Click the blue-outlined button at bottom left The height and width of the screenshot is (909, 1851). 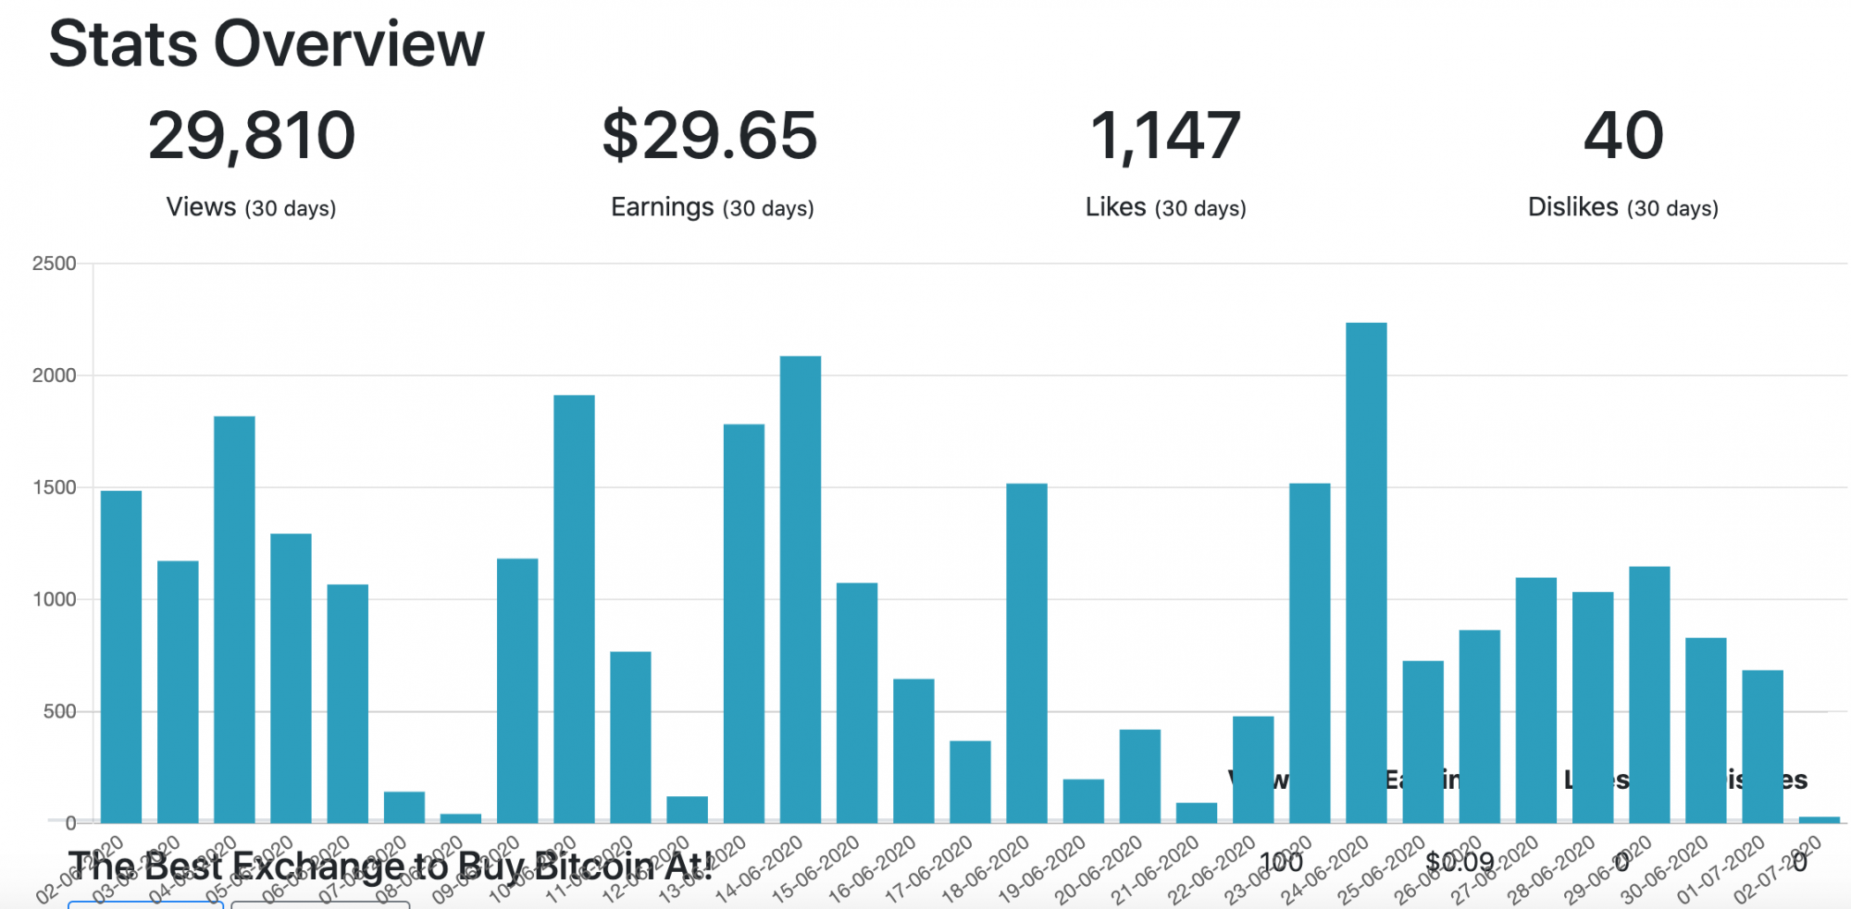[x=145, y=904]
